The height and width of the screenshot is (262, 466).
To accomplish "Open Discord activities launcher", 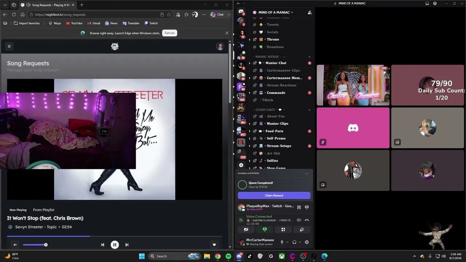I will click(283, 230).
